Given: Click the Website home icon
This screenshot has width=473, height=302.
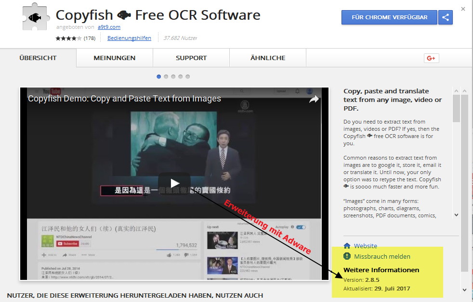Looking at the screenshot, I should 347,246.
